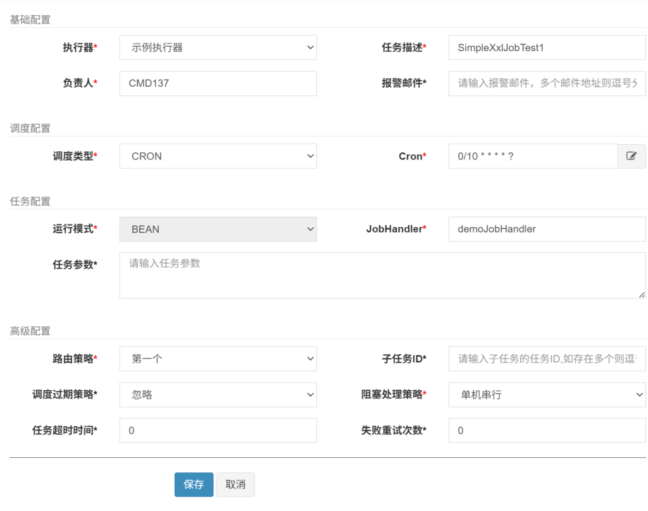Expand the 阻塞处理策略 dropdown
648x511 pixels.
pyautogui.click(x=547, y=395)
